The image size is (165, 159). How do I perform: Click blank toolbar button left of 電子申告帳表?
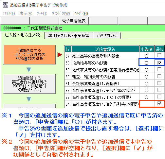[44, 21]
